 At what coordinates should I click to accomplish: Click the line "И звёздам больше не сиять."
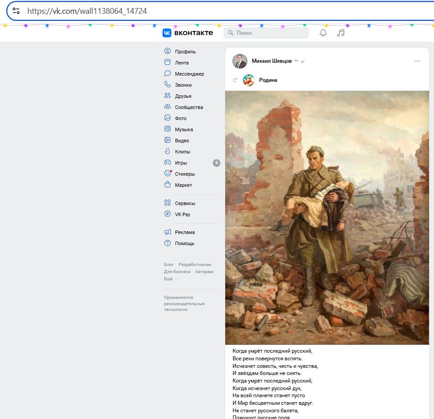coord(267,373)
